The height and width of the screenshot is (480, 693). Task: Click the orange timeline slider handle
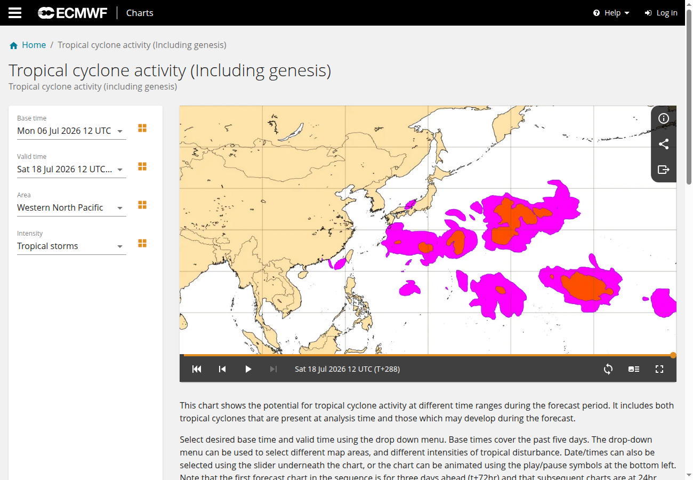[673, 355]
